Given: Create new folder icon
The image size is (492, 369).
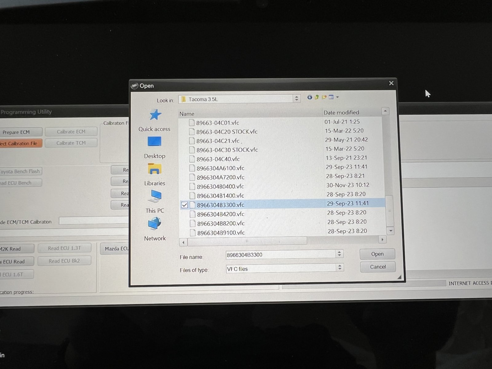Looking at the screenshot, I should pos(324,97).
